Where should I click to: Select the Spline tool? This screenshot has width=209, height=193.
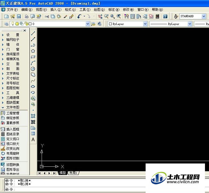(33, 81)
